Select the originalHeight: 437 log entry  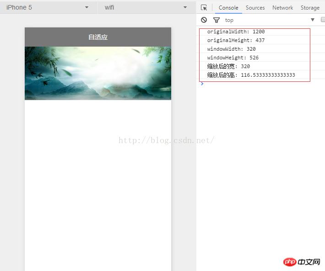click(236, 40)
